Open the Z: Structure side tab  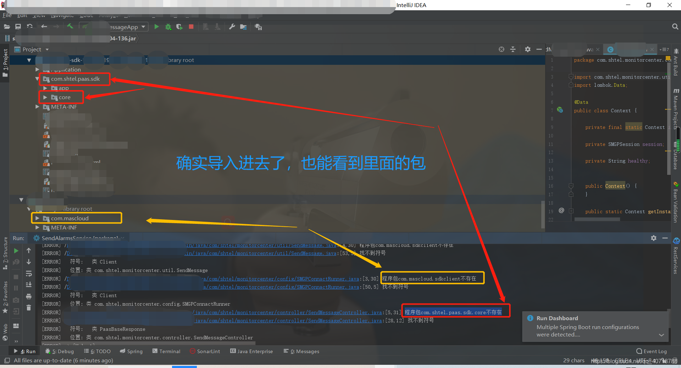coord(5,253)
